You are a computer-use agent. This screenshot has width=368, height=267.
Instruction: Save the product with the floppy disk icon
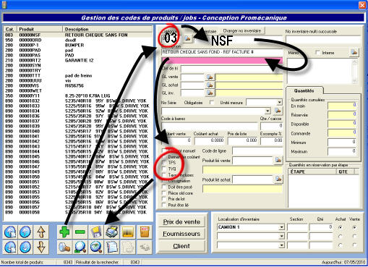[96, 232]
